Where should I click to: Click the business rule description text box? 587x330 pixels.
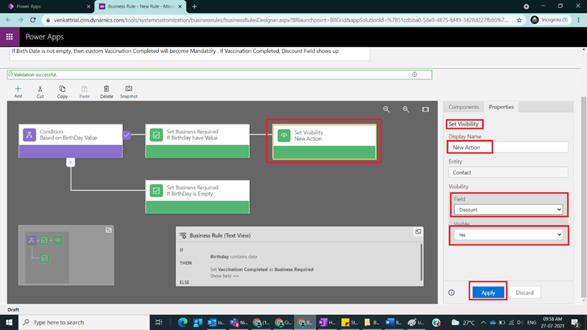tap(189, 52)
